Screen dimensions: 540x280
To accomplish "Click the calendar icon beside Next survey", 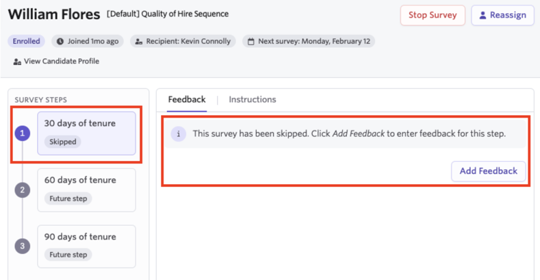I will click(x=251, y=42).
